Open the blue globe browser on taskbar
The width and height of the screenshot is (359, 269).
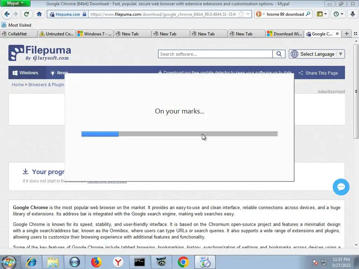(75, 262)
